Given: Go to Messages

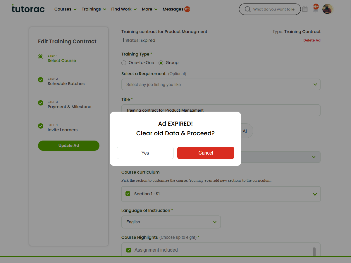Looking at the screenshot, I should pyautogui.click(x=173, y=9).
